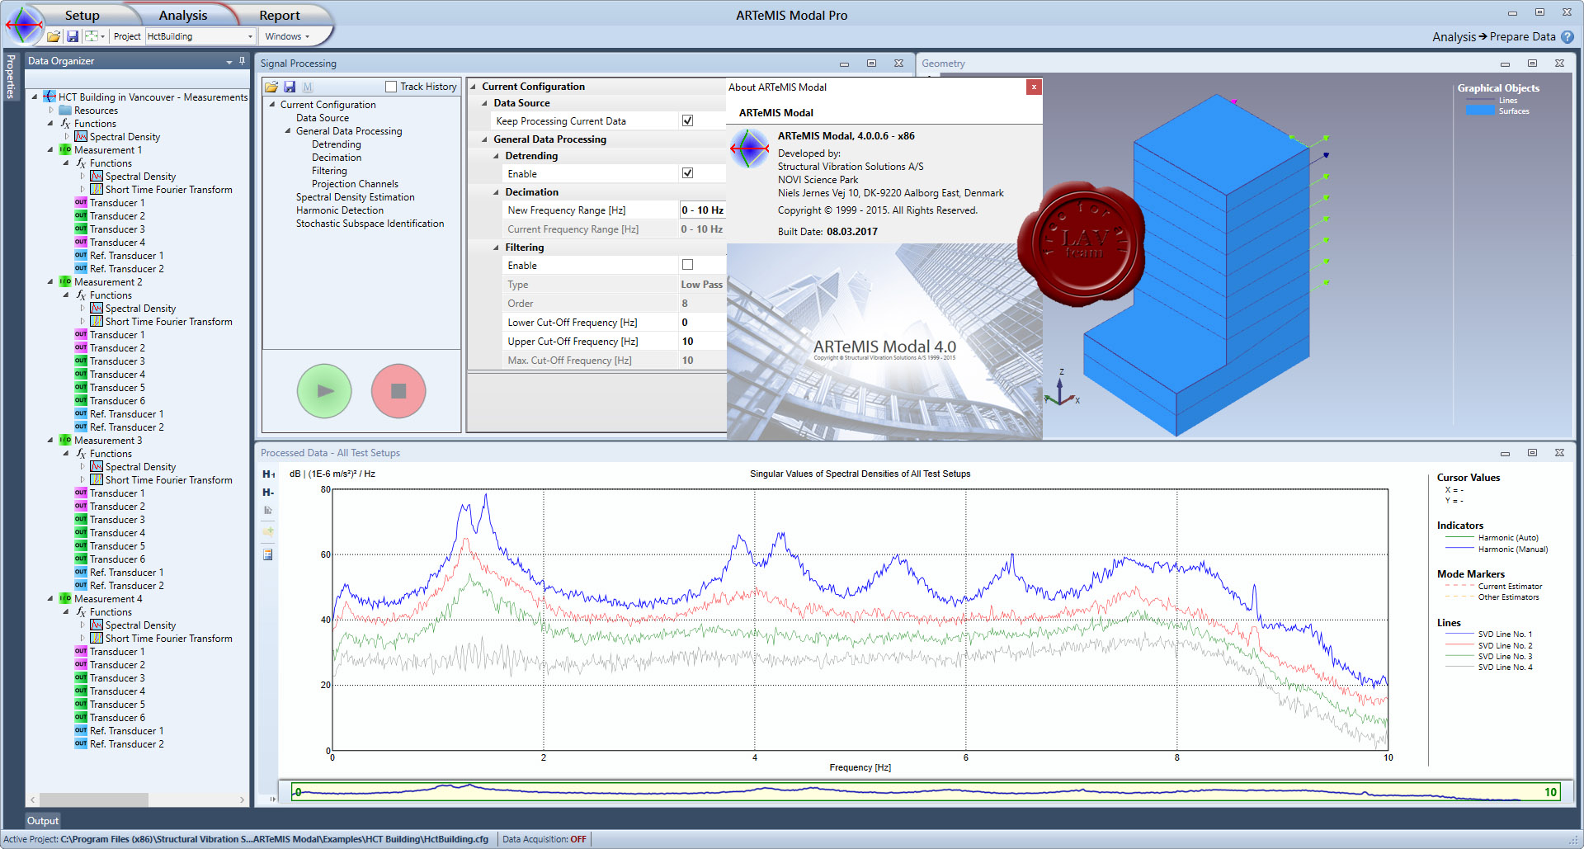The width and height of the screenshot is (1584, 849).
Task: Collapse the Data Source property group
Action: [484, 103]
